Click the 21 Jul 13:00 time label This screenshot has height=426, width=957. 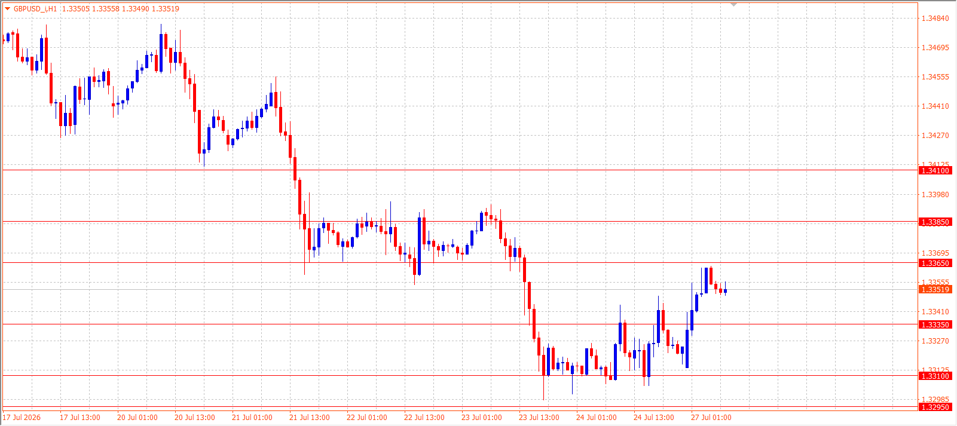click(x=310, y=418)
